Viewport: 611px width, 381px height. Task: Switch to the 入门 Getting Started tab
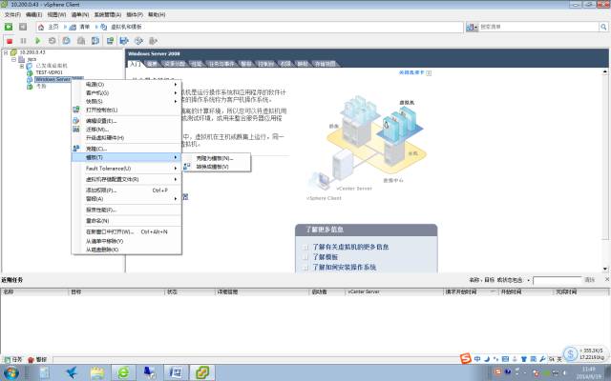135,64
